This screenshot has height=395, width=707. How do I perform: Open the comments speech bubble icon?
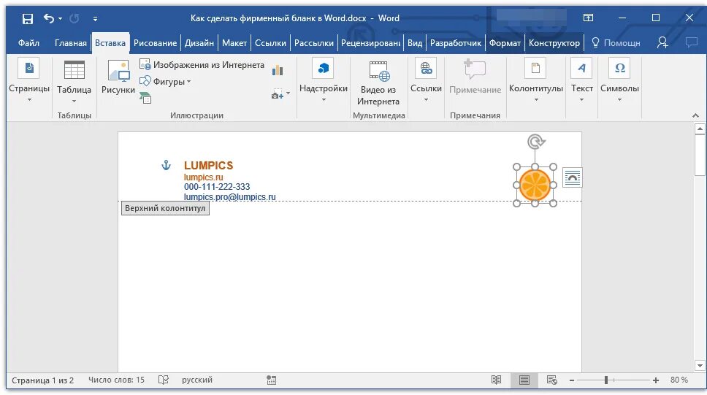pyautogui.click(x=691, y=43)
